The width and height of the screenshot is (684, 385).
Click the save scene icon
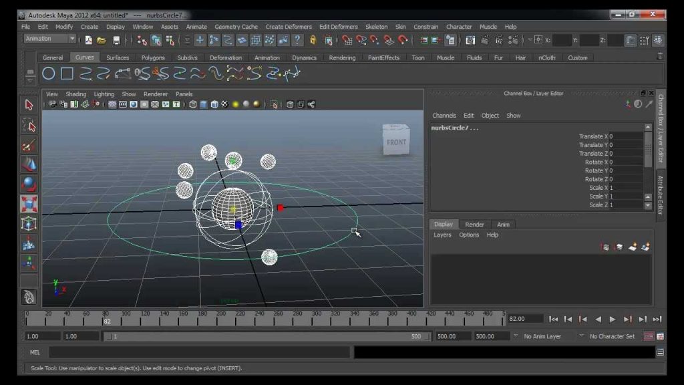(116, 40)
